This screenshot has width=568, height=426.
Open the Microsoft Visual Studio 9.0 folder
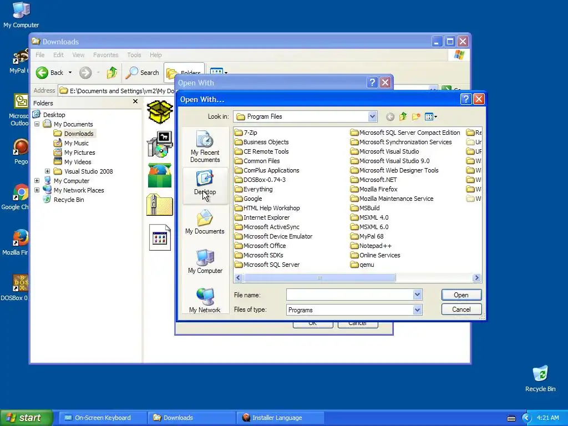pyautogui.click(x=390, y=161)
